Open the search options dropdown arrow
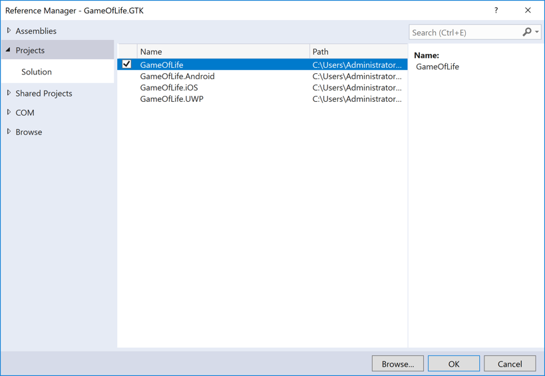Image resolution: width=545 pixels, height=376 pixels. pos(537,32)
